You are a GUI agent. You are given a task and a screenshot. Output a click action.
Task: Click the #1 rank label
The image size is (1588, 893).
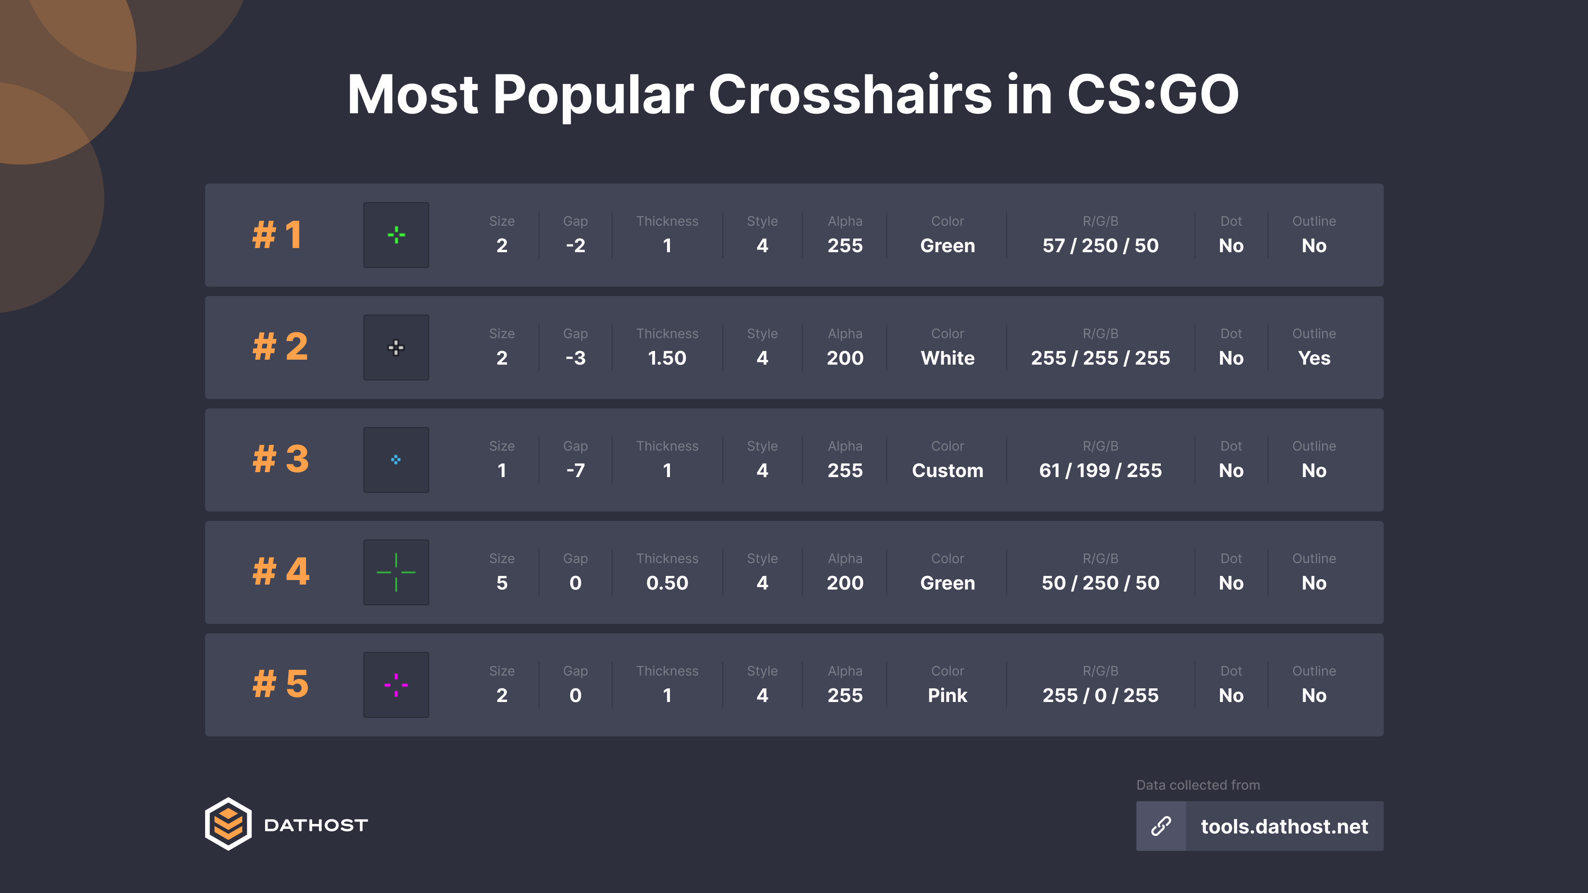[x=277, y=235]
